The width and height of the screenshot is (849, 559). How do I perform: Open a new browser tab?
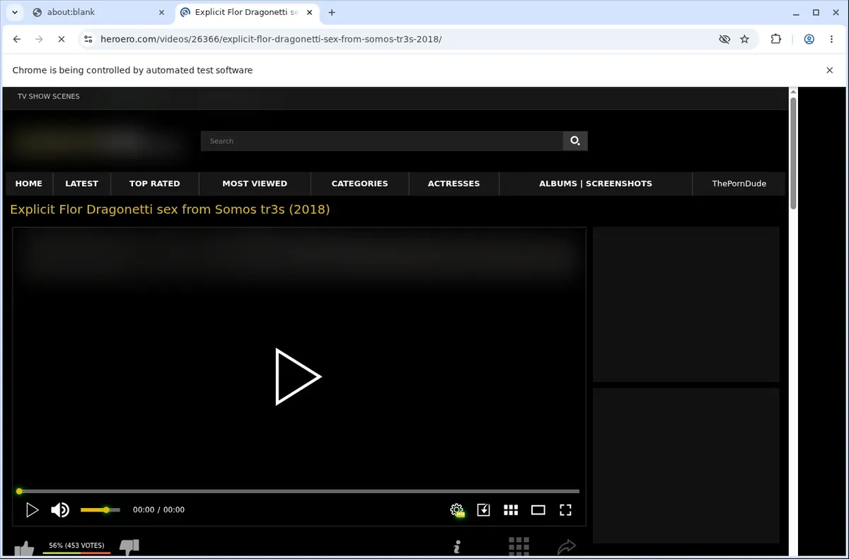[x=332, y=12]
